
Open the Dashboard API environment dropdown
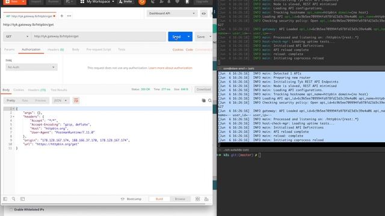coord(172,13)
